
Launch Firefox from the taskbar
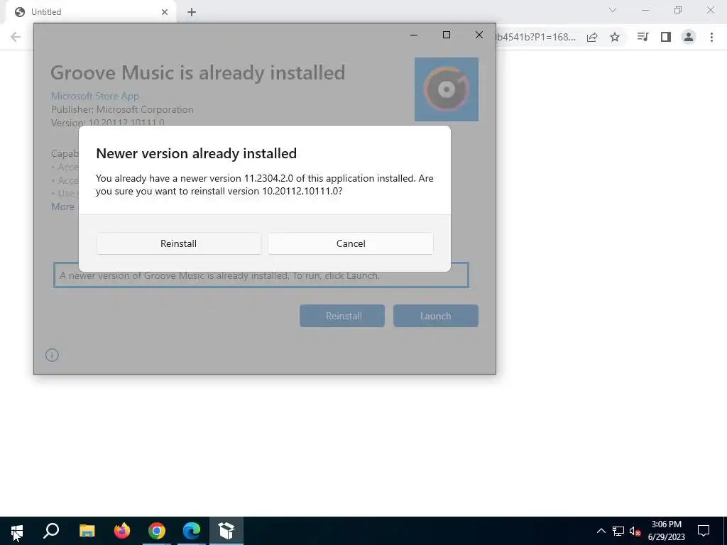pyautogui.click(x=122, y=531)
